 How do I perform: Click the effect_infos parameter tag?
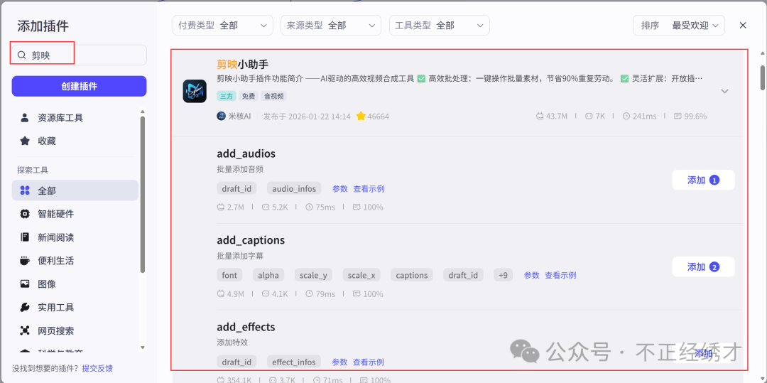pos(294,362)
